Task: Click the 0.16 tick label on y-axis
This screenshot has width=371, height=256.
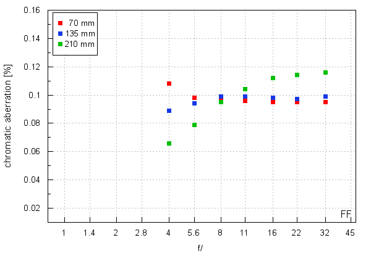Action: pyautogui.click(x=32, y=10)
